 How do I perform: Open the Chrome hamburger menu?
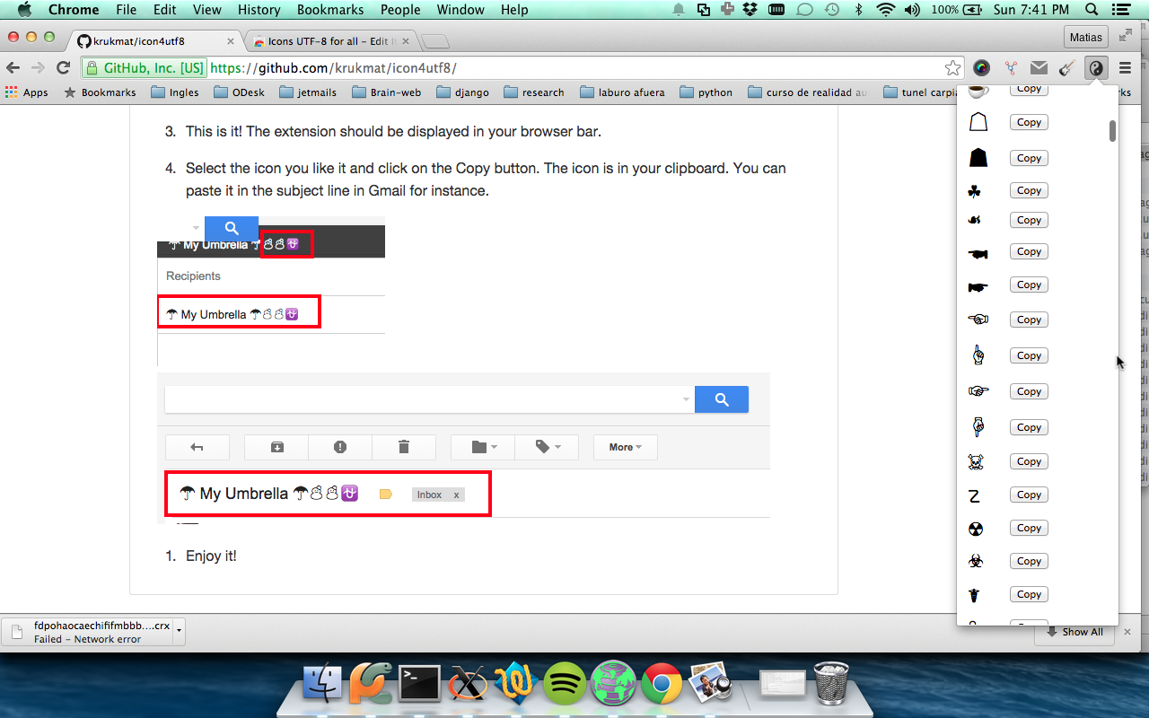click(1125, 67)
